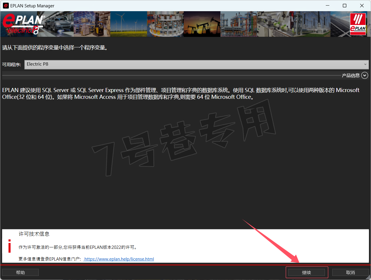Open the eplan.help license link
371x280 pixels.
click(119, 259)
